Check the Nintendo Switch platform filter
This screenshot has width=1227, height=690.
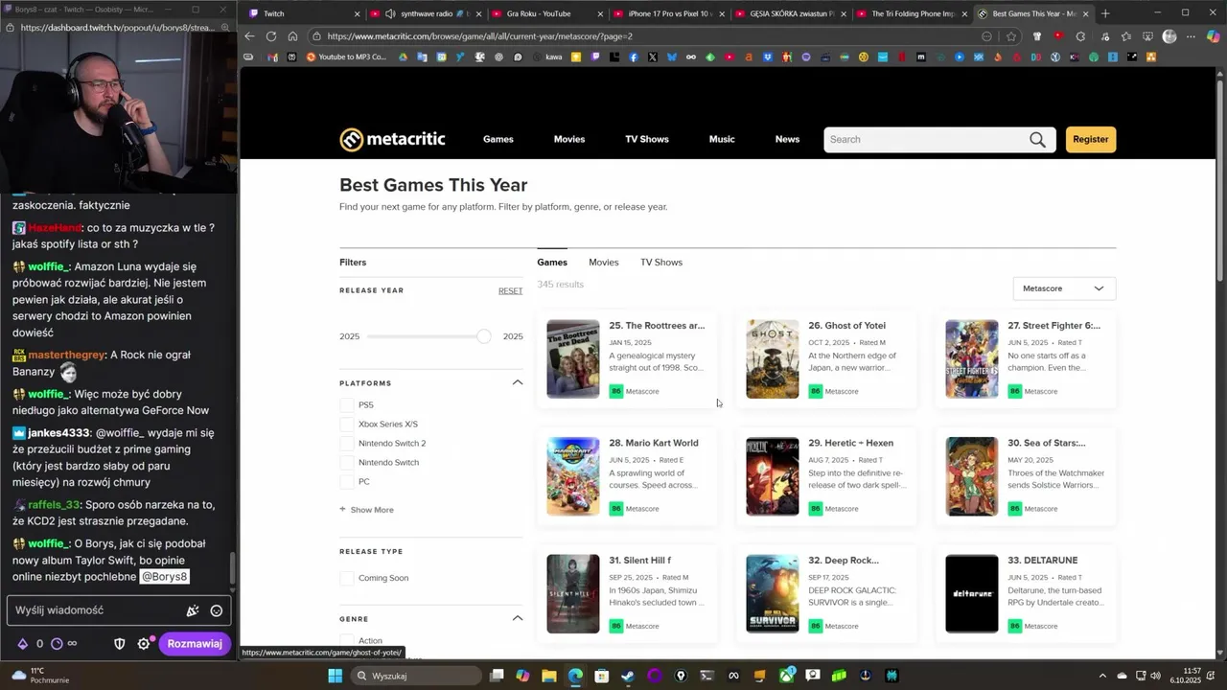coord(347,463)
